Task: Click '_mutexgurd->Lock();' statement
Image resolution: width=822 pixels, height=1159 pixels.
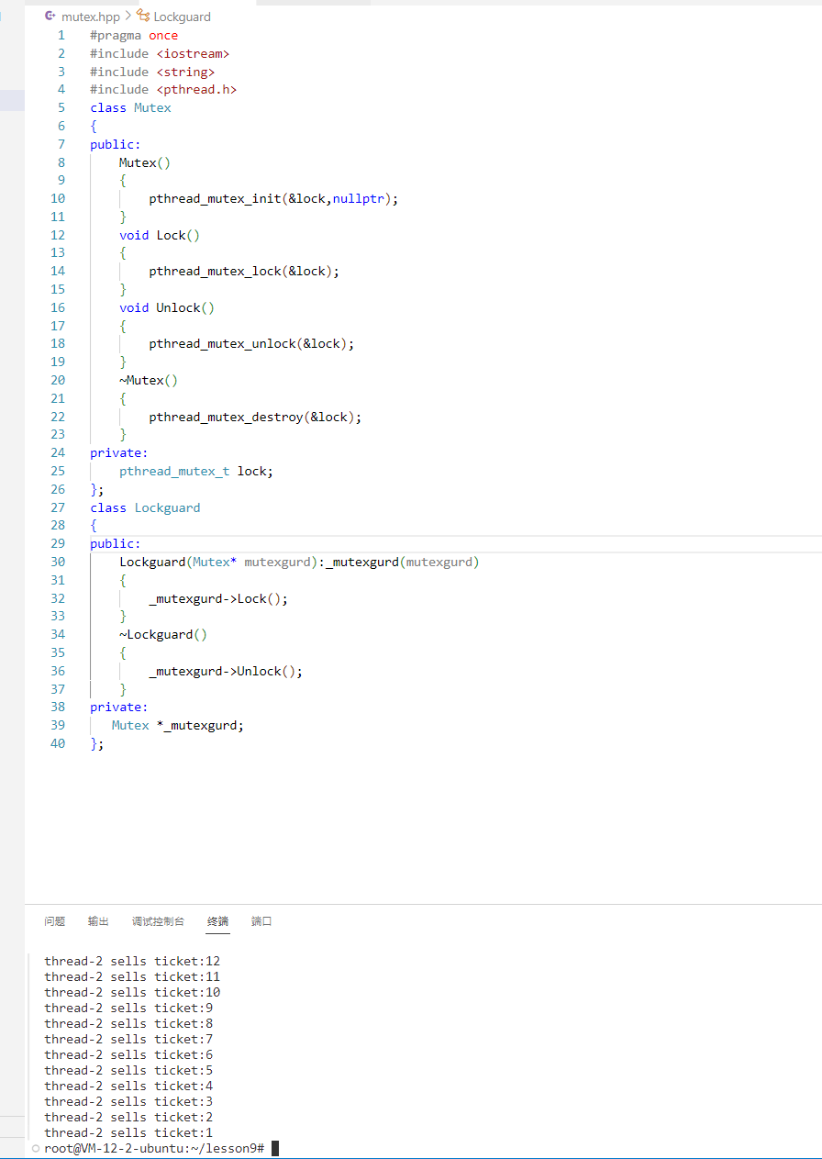Action: point(218,598)
